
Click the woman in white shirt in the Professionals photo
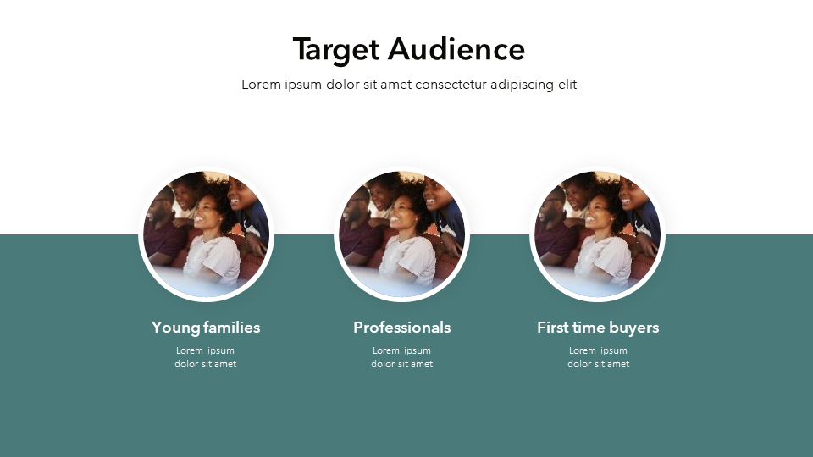point(408,249)
